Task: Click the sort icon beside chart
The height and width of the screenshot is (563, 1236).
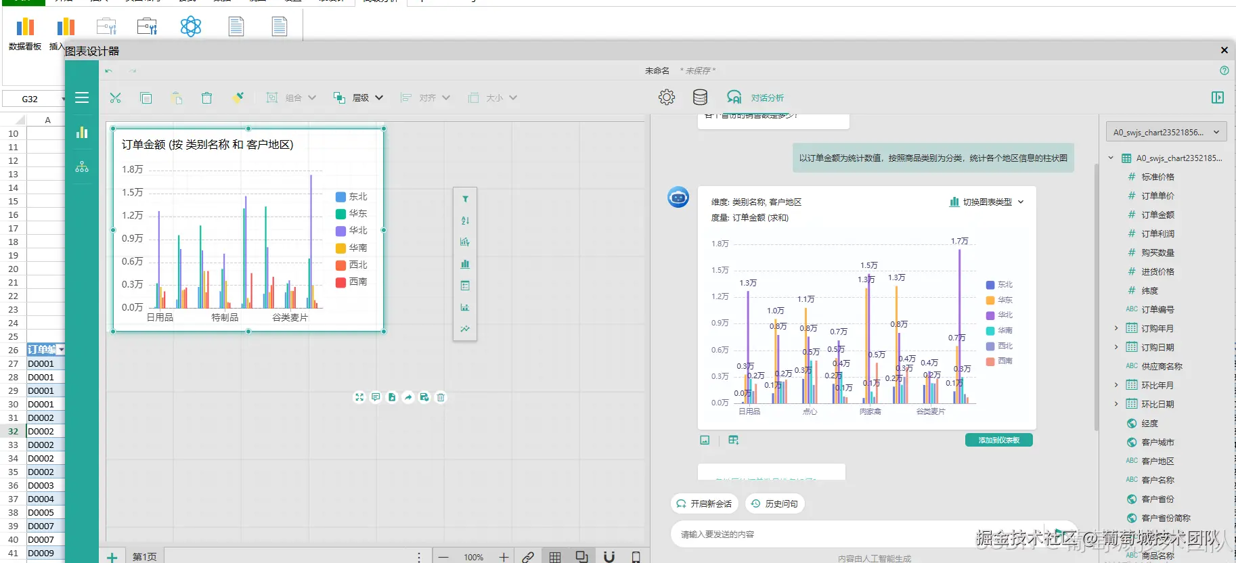Action: pos(465,221)
